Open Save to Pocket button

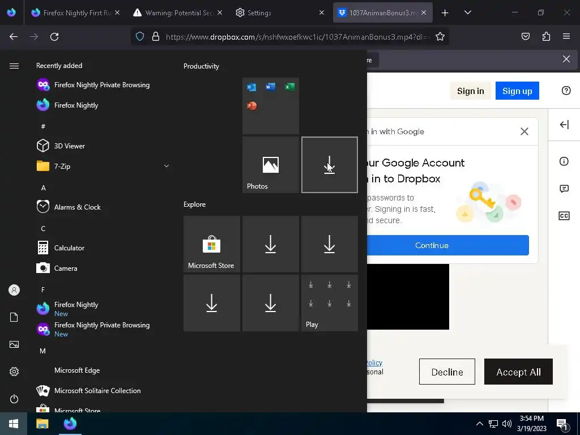tap(525, 36)
